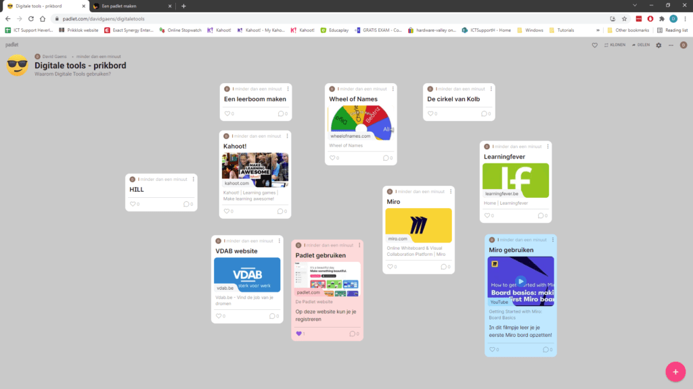Open the padlet more options ellipsis
This screenshot has width=693, height=389.
click(x=671, y=45)
